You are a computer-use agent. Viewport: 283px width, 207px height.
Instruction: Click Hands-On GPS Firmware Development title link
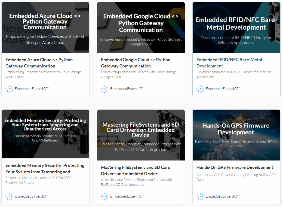pyautogui.click(x=235, y=168)
